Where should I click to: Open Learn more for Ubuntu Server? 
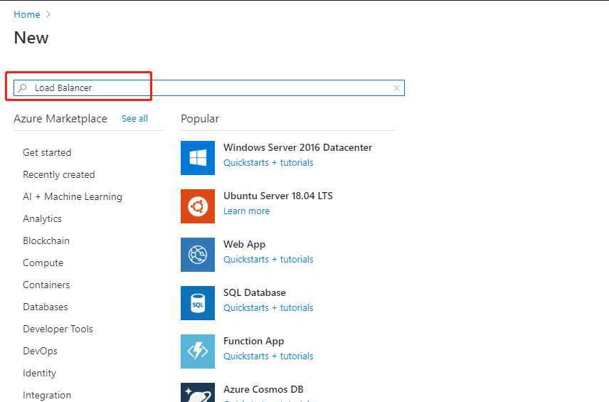(246, 211)
